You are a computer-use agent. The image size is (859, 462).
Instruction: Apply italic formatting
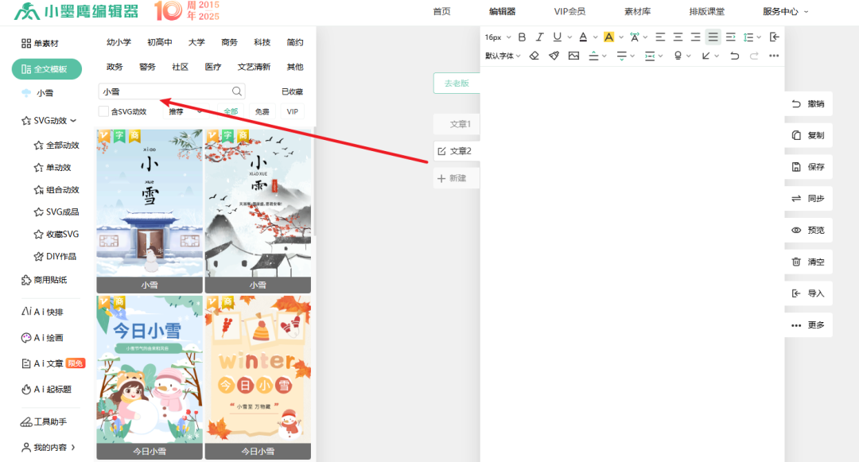[540, 37]
